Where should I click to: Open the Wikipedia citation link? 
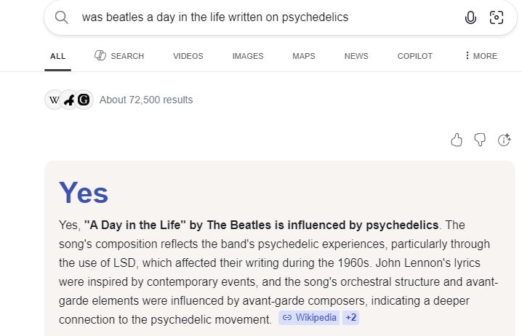tap(309, 318)
